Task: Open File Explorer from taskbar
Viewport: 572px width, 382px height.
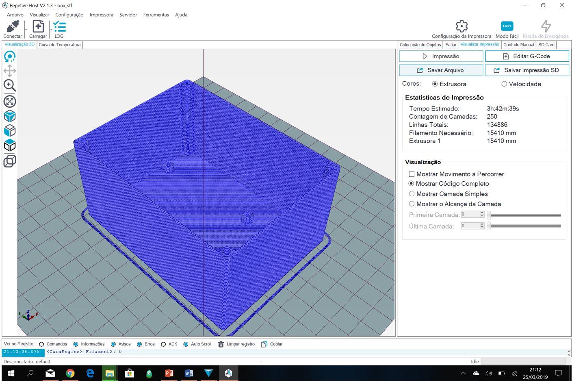Action: (x=110, y=373)
